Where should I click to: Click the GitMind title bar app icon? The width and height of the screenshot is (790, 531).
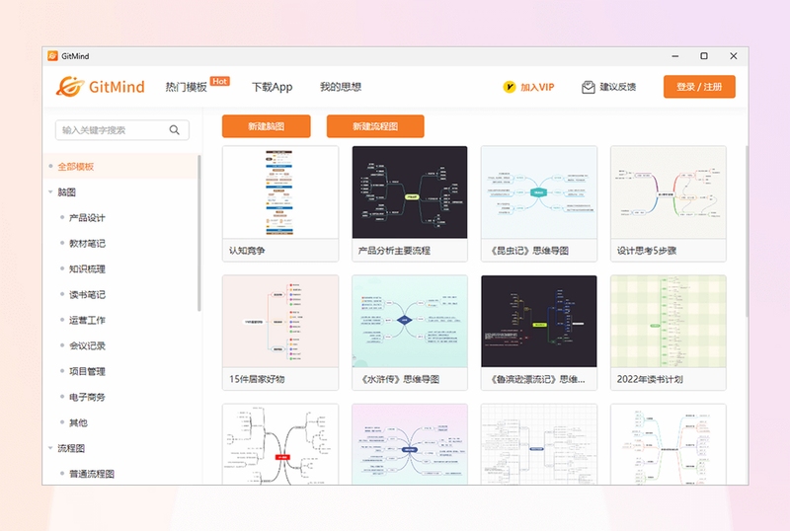click(52, 56)
